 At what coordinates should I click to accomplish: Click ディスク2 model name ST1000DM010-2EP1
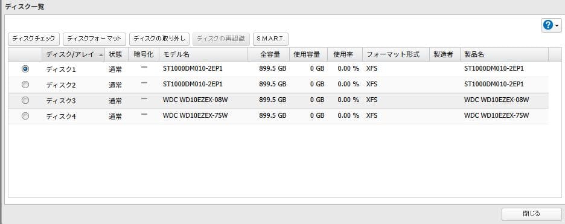193,85
